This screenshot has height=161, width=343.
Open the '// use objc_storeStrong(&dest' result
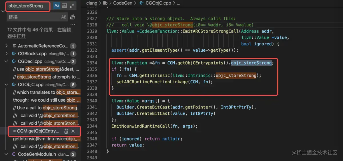46,69
